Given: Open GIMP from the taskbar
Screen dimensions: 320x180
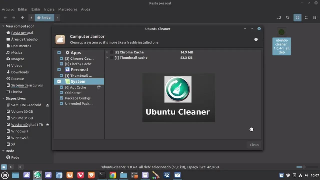Looking at the screenshot, I should point(166,175).
